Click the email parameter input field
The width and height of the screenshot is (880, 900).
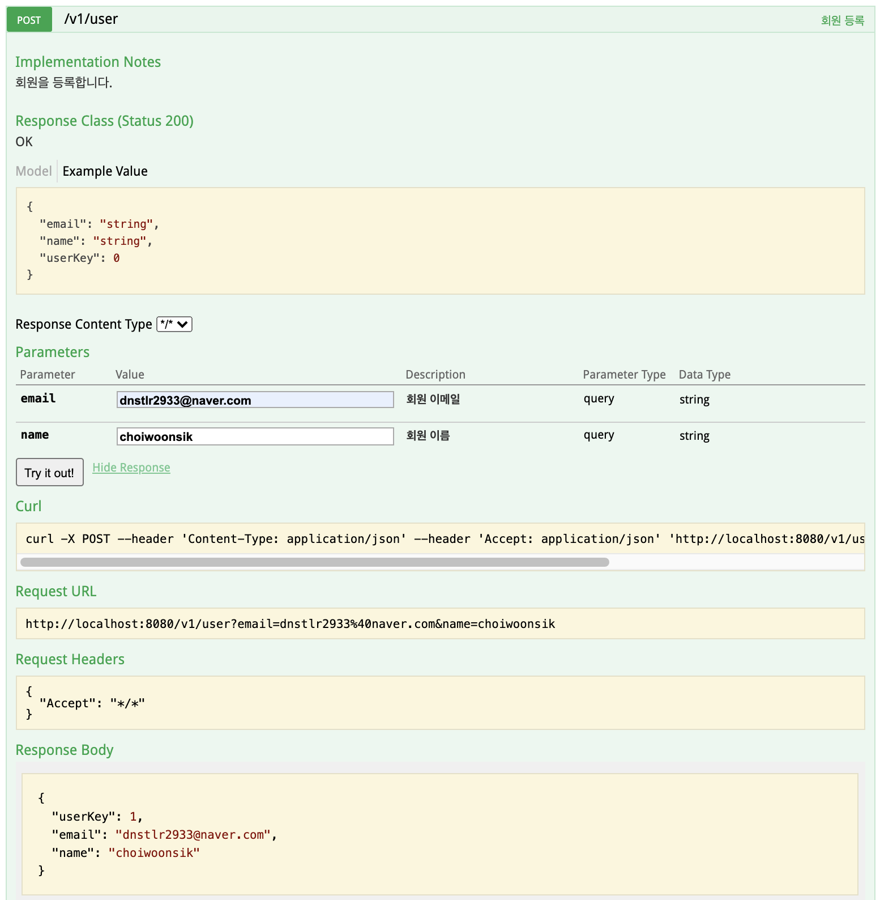click(x=255, y=400)
